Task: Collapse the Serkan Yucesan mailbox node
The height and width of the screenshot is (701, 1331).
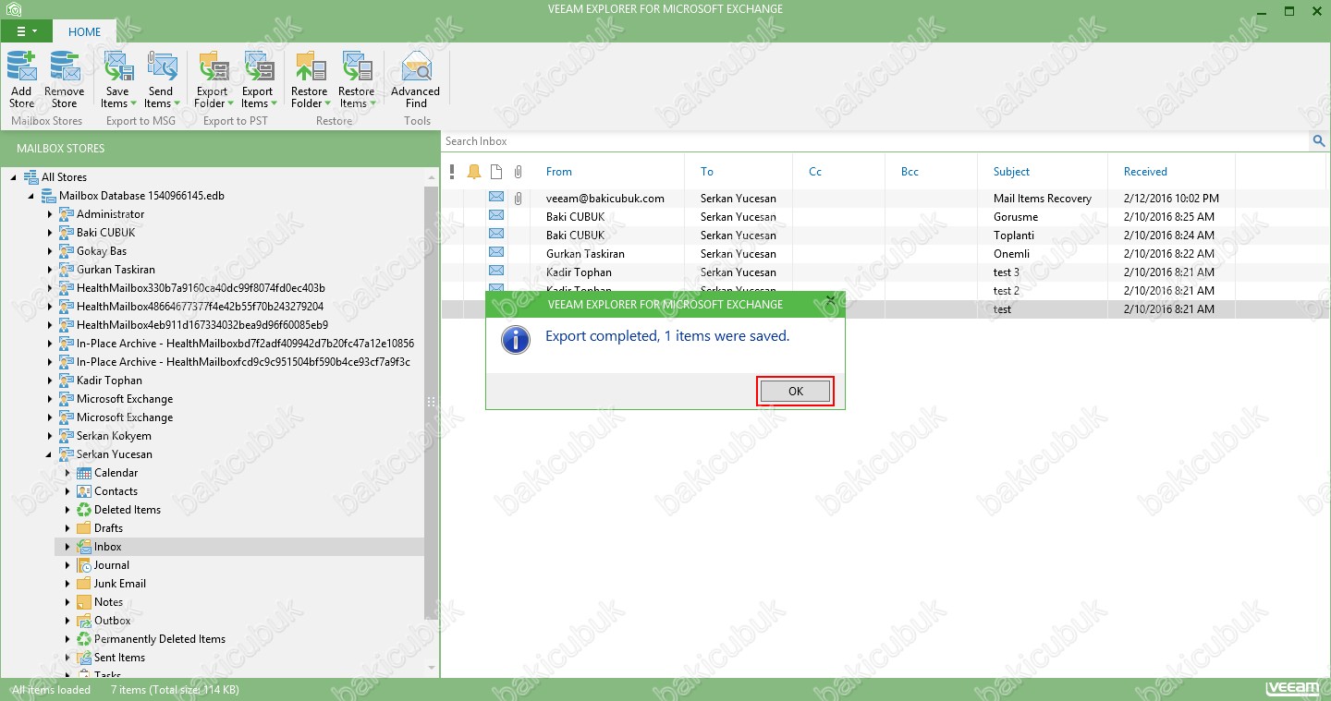Action: tap(50, 454)
